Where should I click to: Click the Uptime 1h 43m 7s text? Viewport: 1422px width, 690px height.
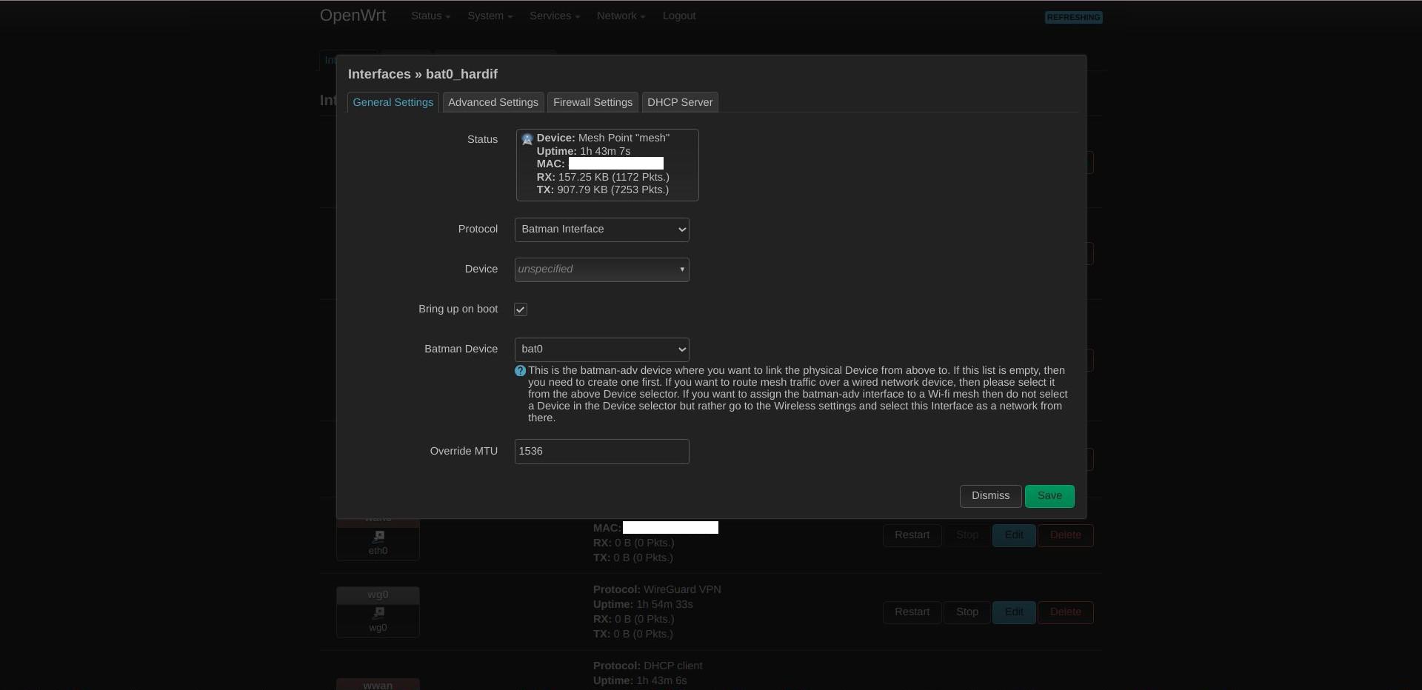[584, 151]
